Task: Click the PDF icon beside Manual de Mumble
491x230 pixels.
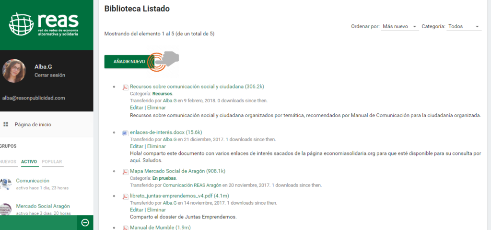Action: click(125, 228)
